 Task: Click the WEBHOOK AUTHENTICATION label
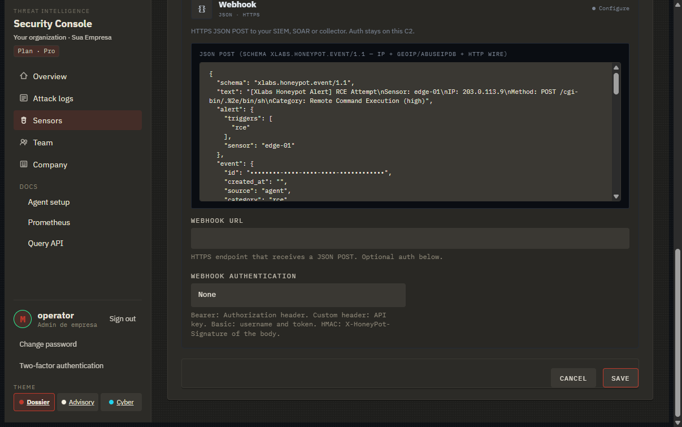coord(244,276)
